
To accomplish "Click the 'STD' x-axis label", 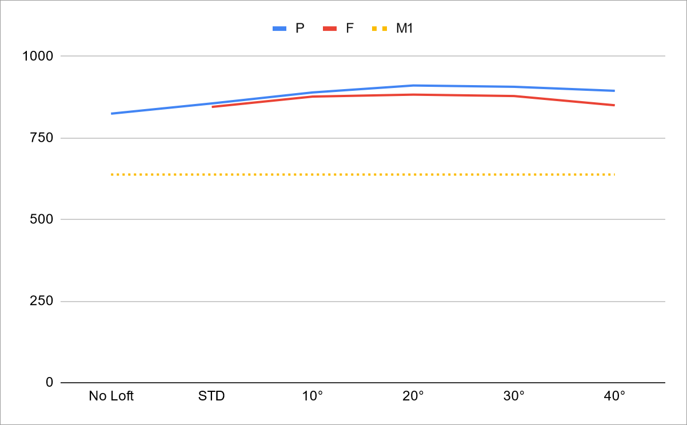I will click(x=212, y=396).
